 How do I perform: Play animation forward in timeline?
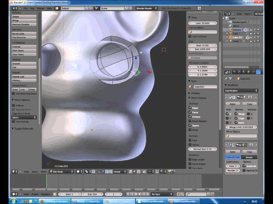(x=140, y=194)
